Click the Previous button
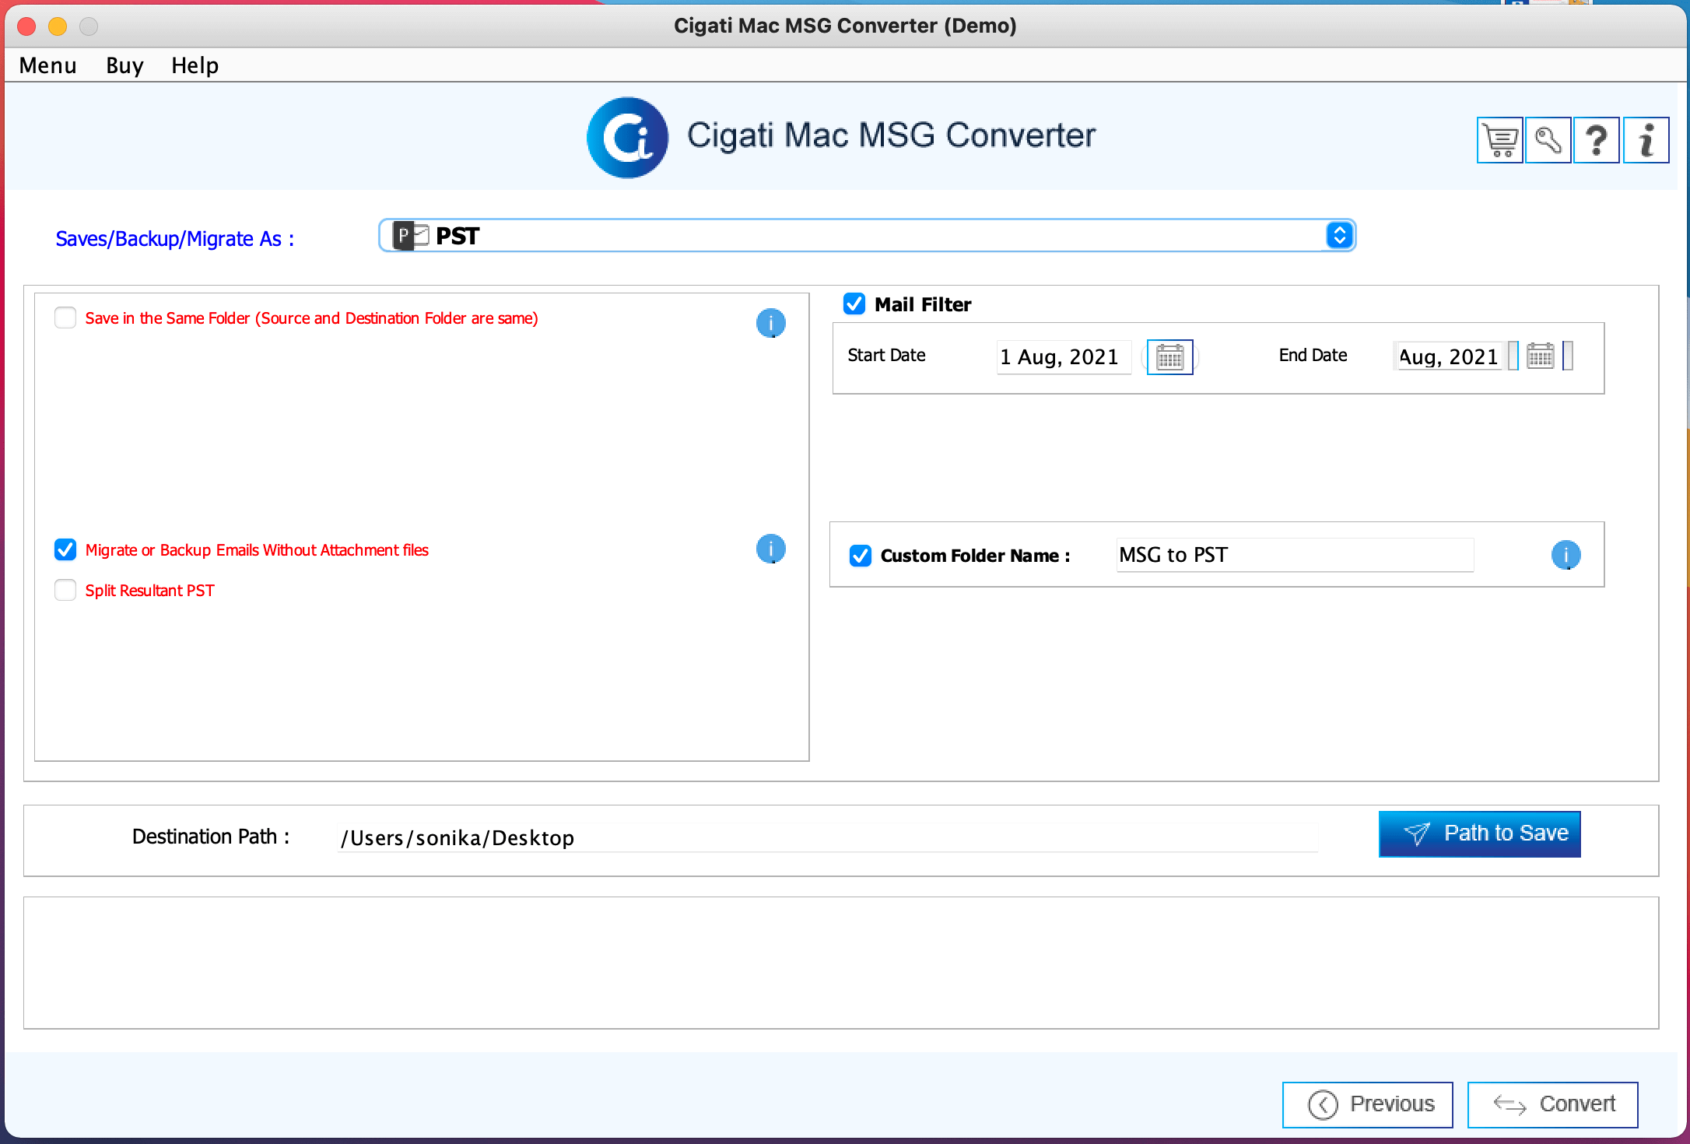This screenshot has width=1690, height=1144. [x=1367, y=1104]
